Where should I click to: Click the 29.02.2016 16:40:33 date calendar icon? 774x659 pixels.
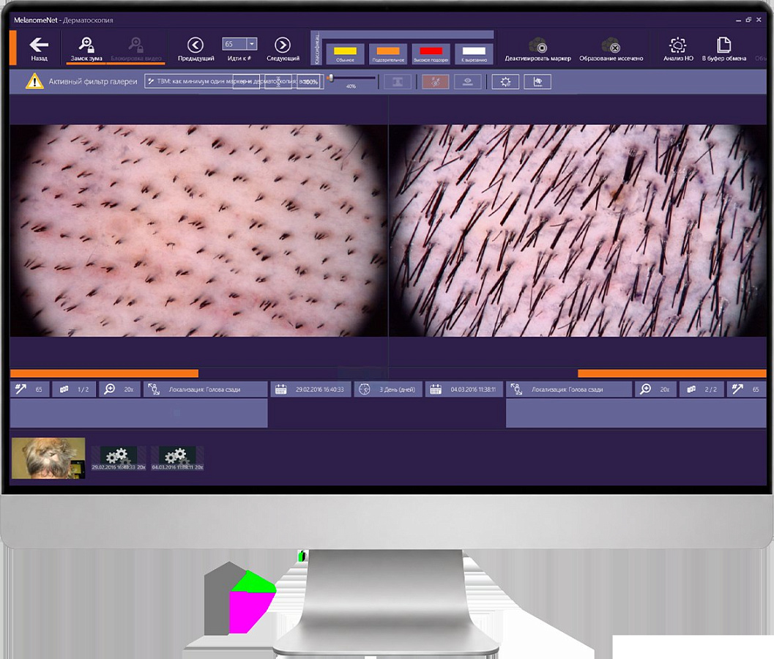[281, 390]
